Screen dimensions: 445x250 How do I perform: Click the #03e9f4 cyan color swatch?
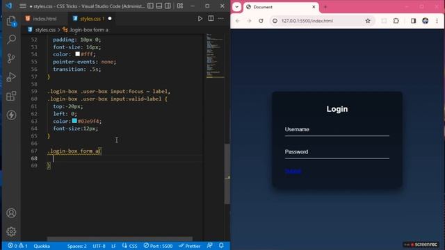pyautogui.click(x=74, y=121)
